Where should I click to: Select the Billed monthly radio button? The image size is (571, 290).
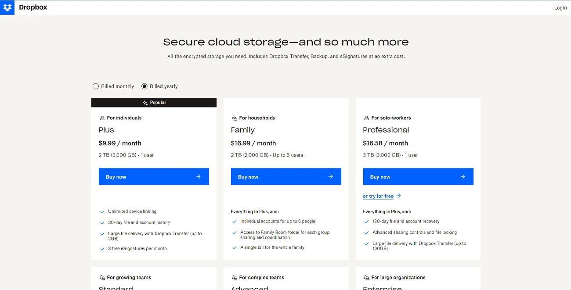(96, 86)
